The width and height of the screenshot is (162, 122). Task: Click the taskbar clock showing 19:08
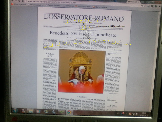(144, 114)
